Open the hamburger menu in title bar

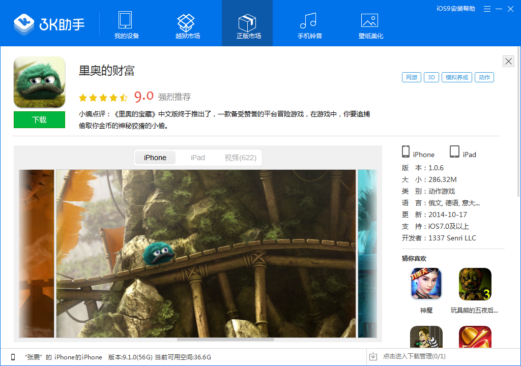click(487, 9)
